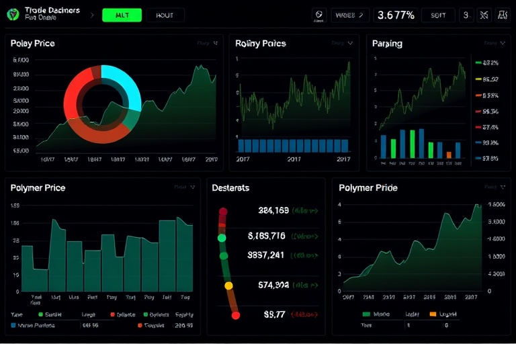Click the chevron arrow beside the app title

click(92, 13)
